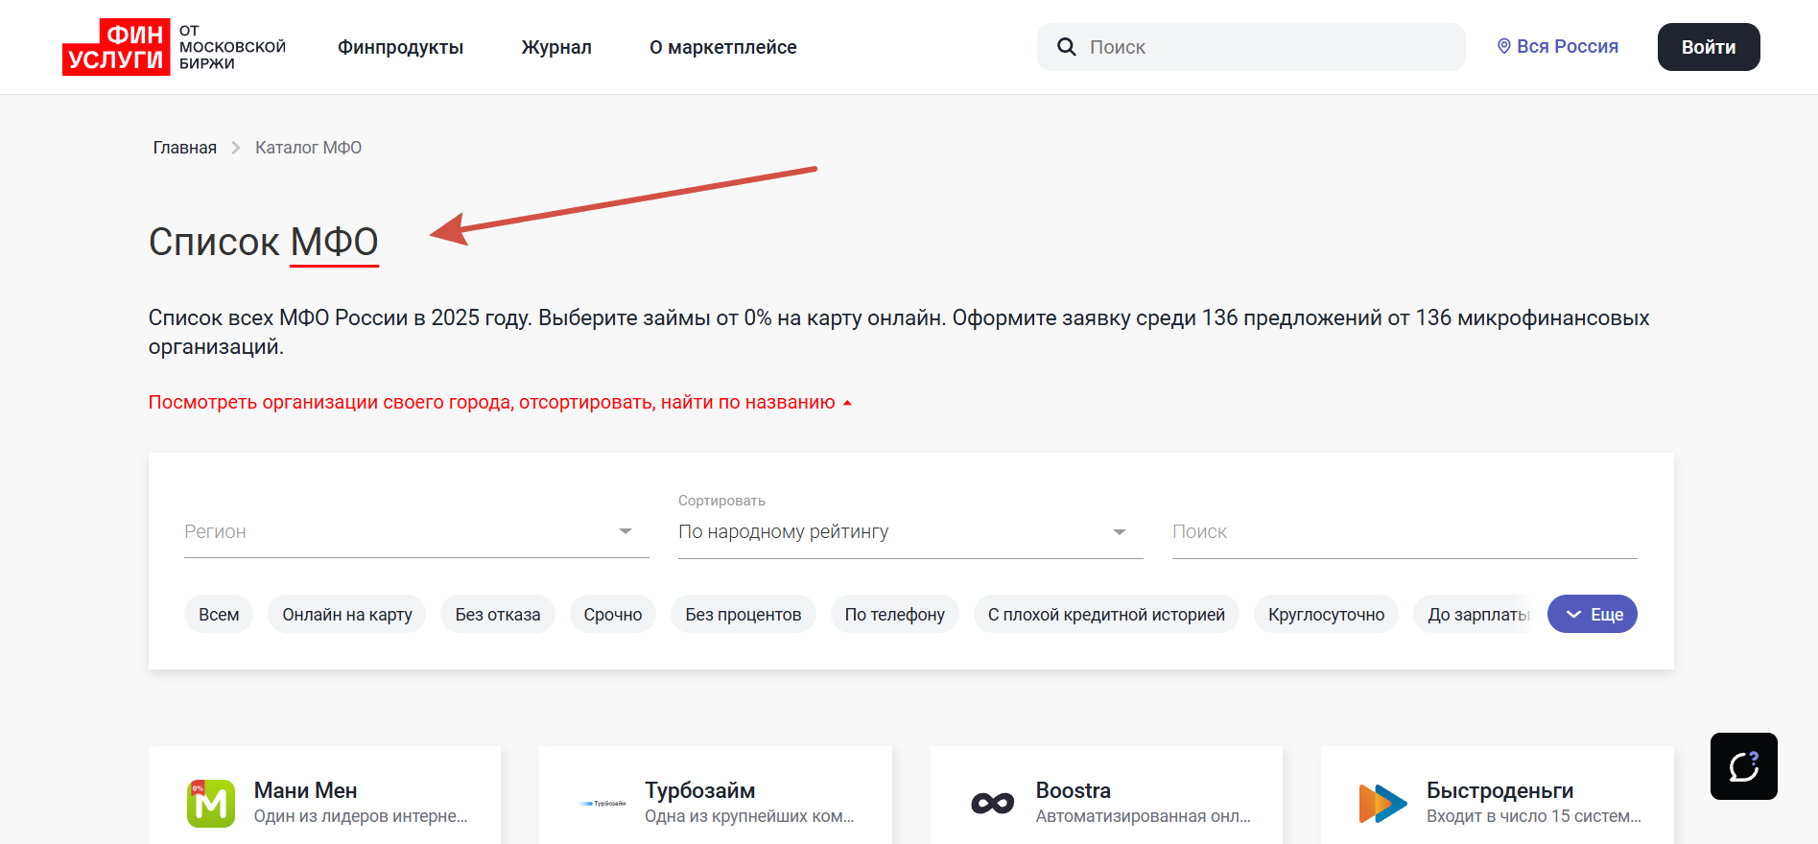Open the Регион dropdown

tap(416, 531)
